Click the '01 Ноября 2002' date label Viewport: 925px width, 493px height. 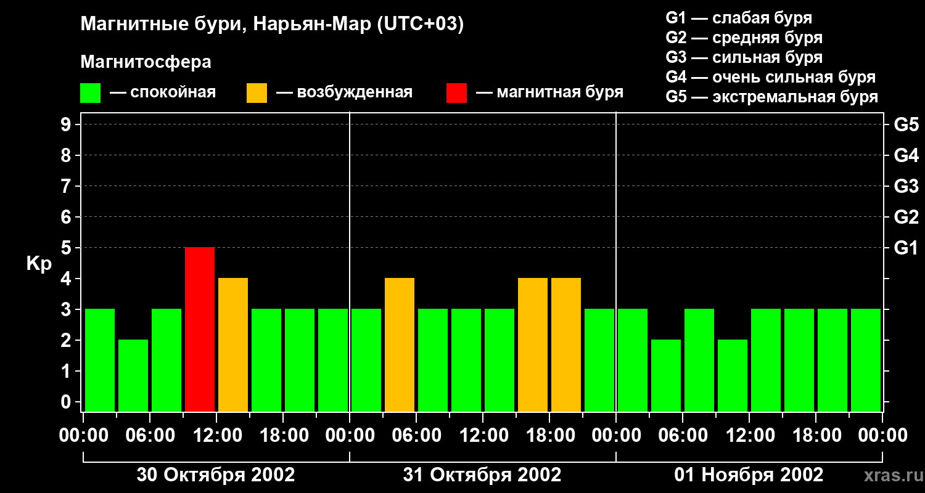(749, 475)
